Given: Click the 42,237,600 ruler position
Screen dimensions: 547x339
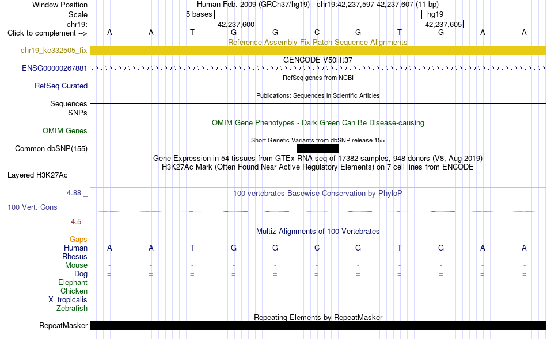Looking at the screenshot, I should click(236, 24).
